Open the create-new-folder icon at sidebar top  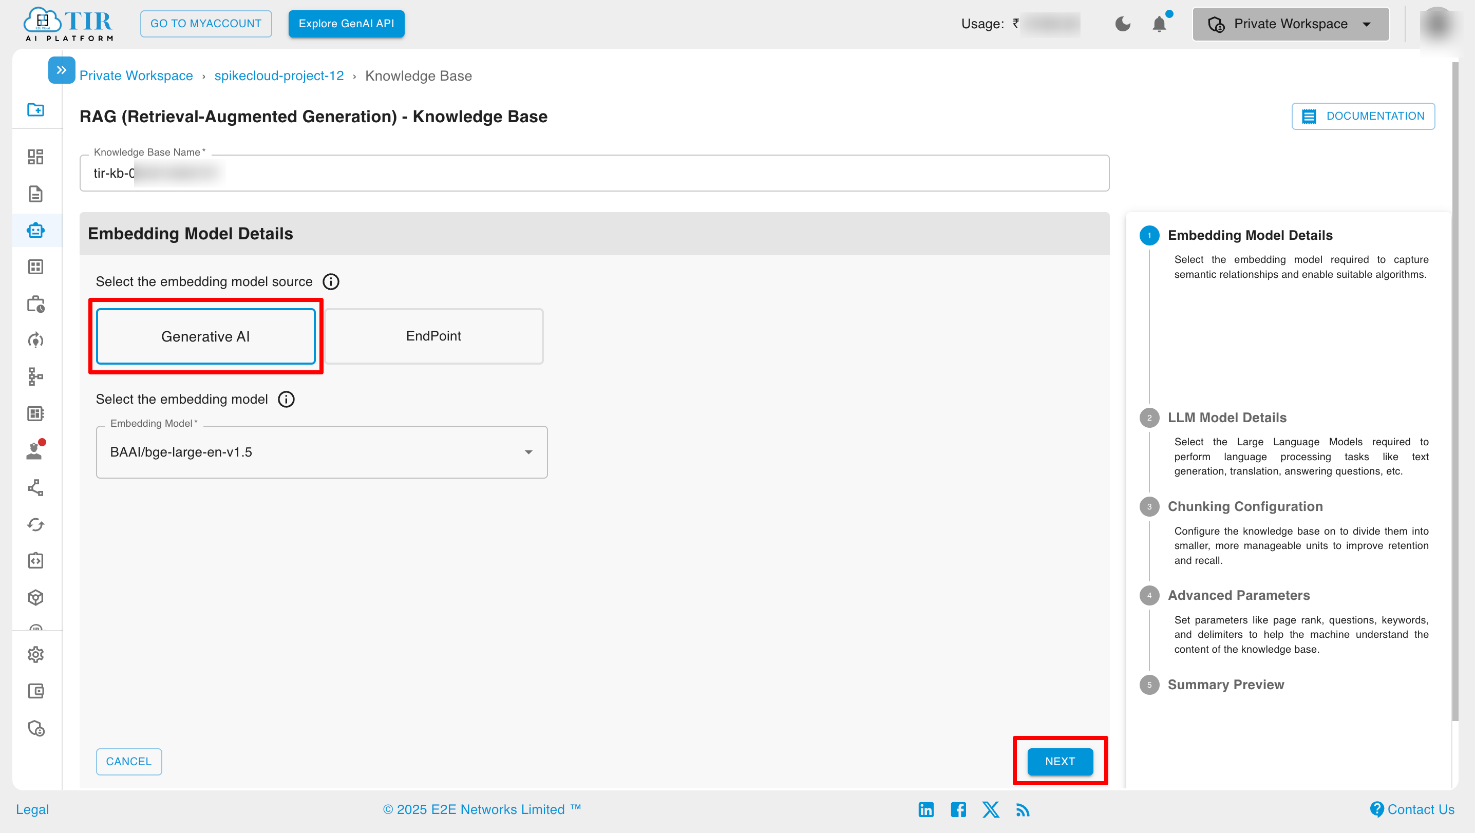(x=35, y=110)
